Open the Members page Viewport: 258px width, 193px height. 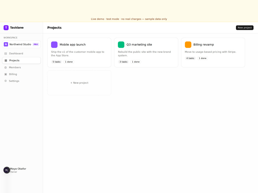click(x=21, y=67)
